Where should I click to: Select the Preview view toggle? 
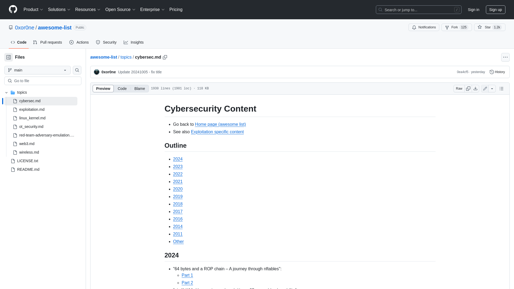(x=103, y=89)
